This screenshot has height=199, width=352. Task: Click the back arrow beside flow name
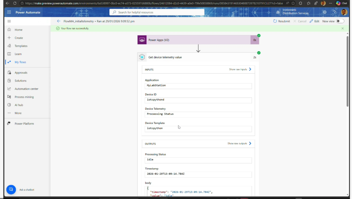click(x=58, y=21)
